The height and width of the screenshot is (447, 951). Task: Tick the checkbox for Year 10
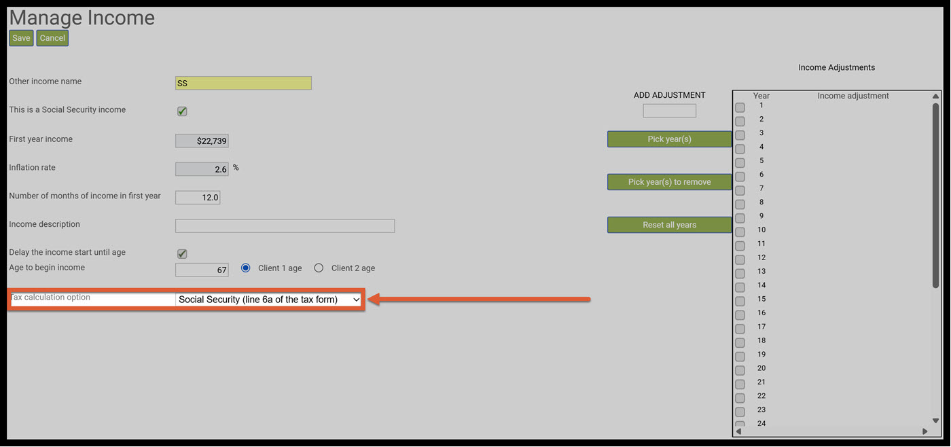[740, 232]
